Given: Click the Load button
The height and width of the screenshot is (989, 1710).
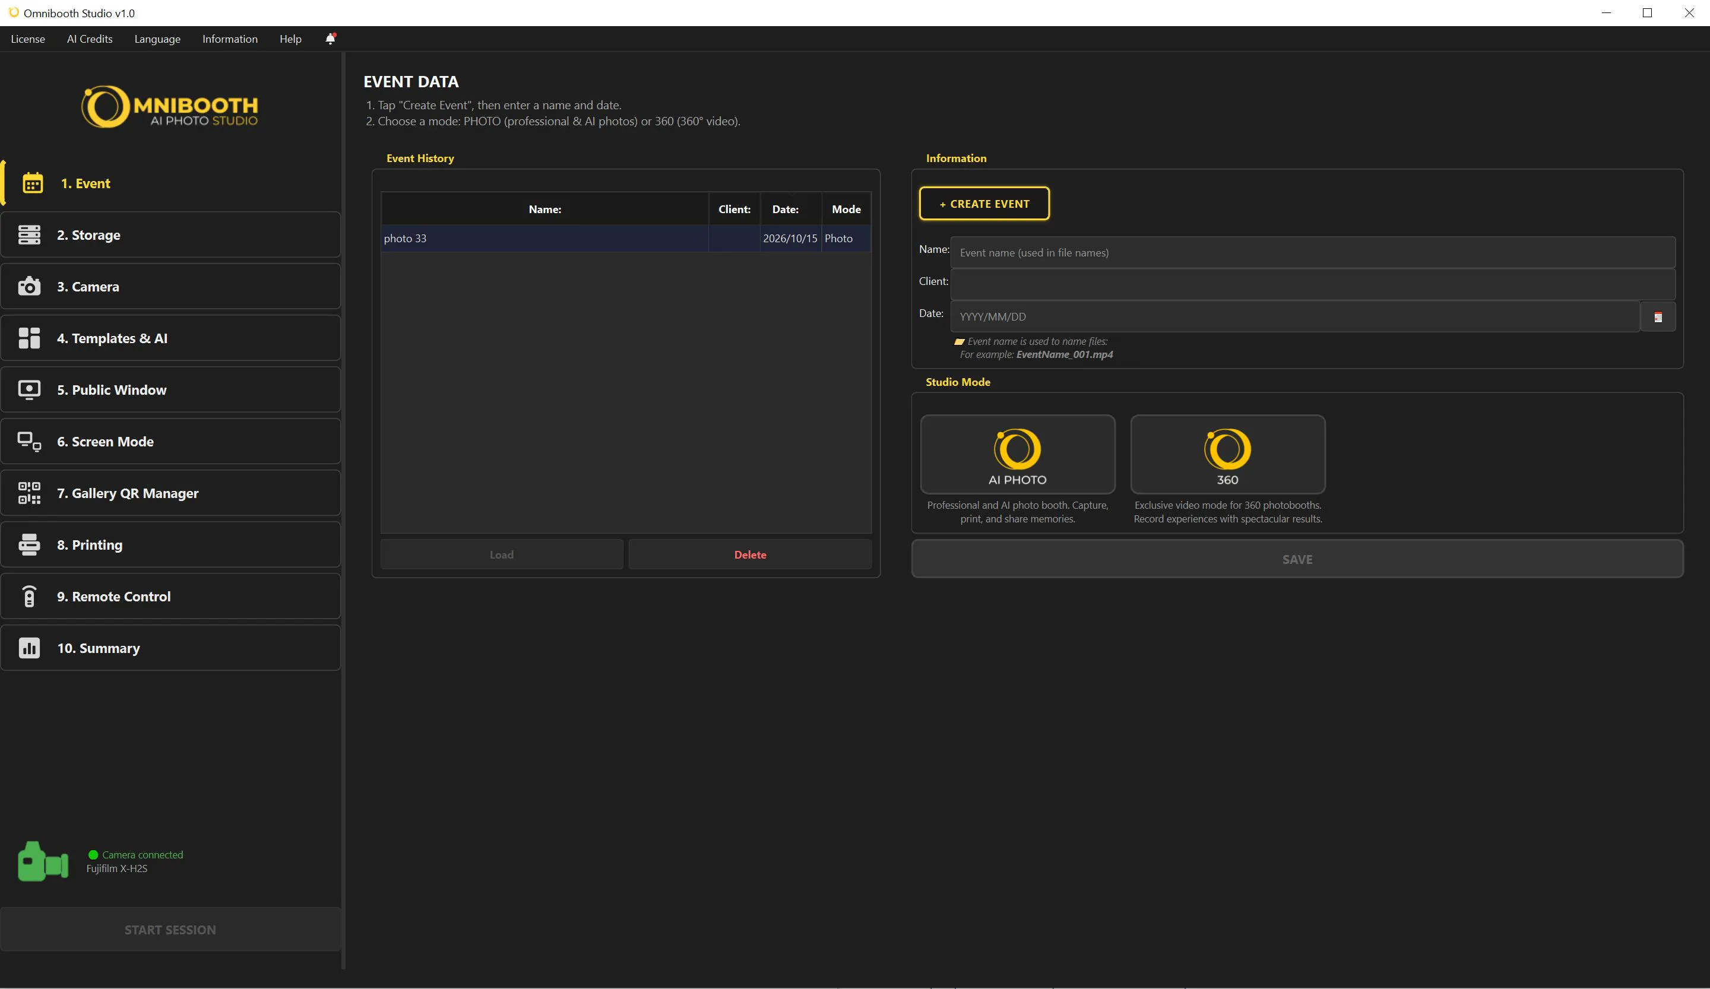Looking at the screenshot, I should pyautogui.click(x=502, y=554).
